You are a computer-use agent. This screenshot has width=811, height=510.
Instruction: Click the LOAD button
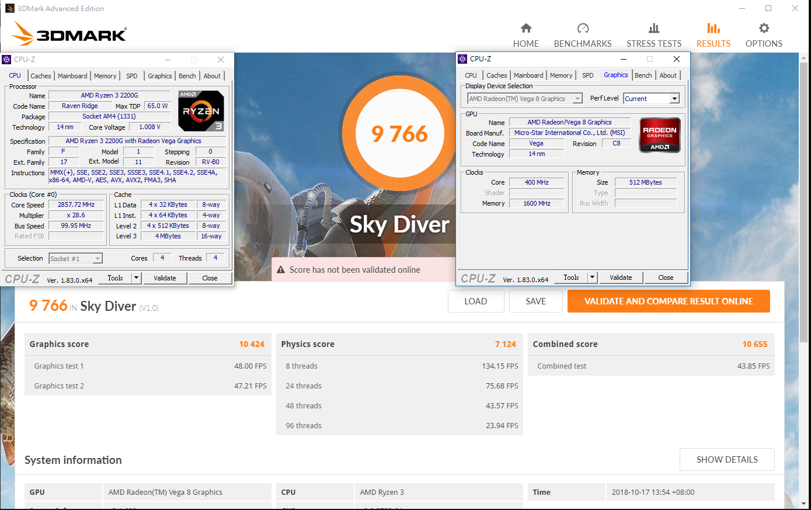pyautogui.click(x=476, y=301)
